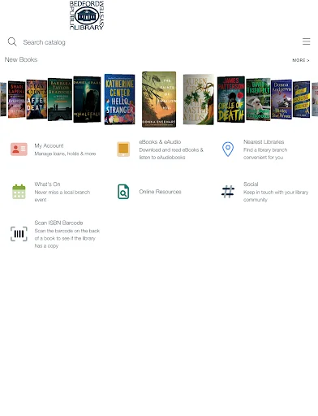Select the Social heading
The image size is (318, 416).
pyautogui.click(x=251, y=184)
